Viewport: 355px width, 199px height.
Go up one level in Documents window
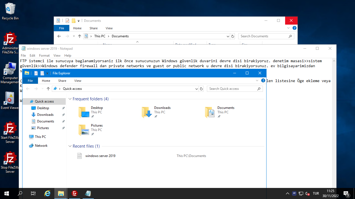[x=80, y=36]
